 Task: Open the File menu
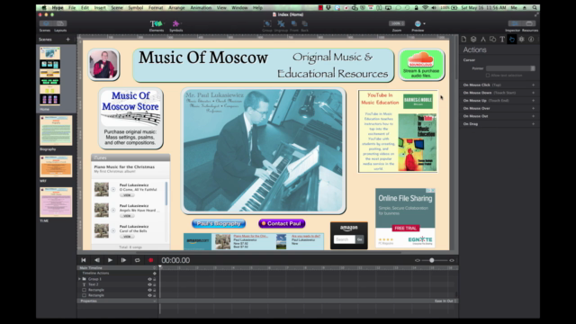tap(72, 8)
